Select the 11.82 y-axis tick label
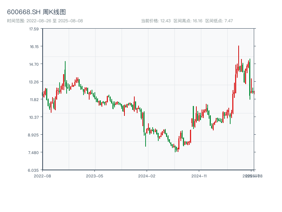The width and height of the screenshot is (282, 212). pos(34,100)
